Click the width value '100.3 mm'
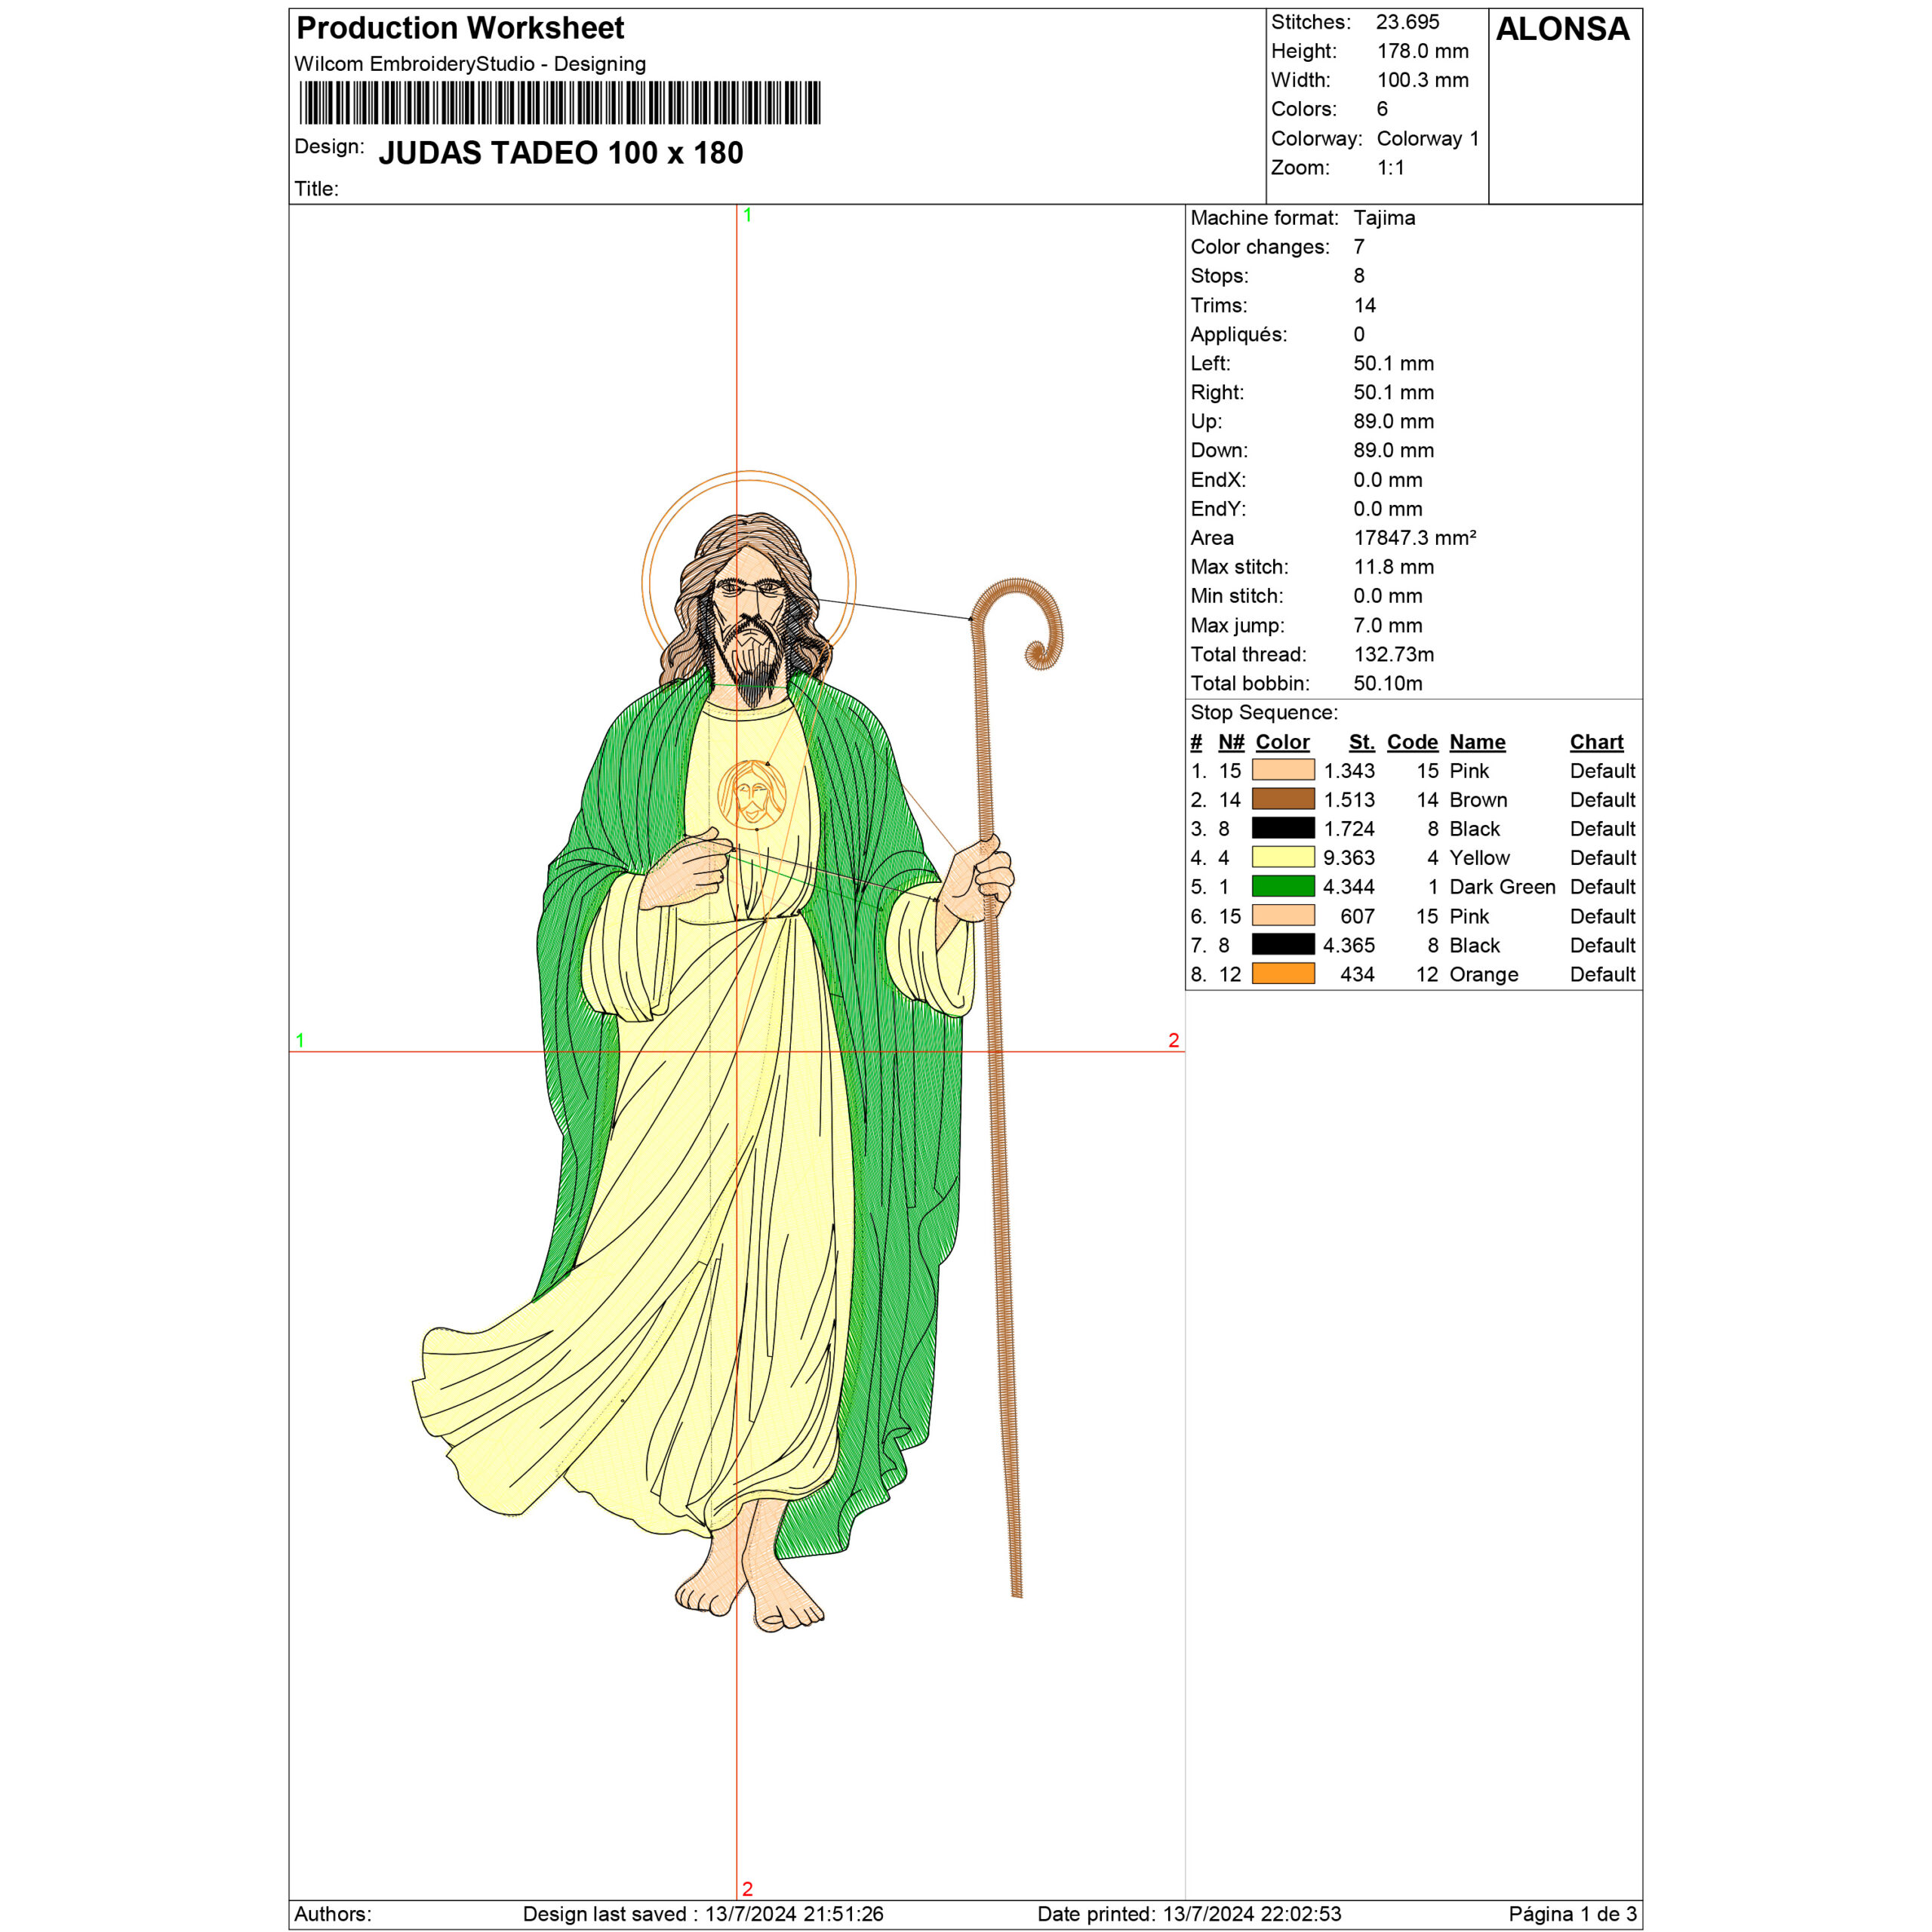 click(x=1423, y=80)
